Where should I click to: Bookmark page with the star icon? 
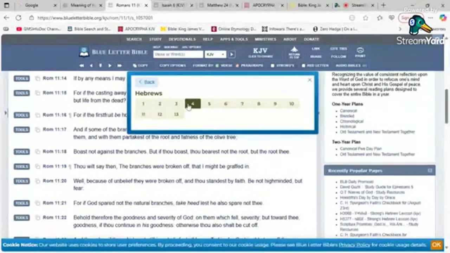(366, 18)
